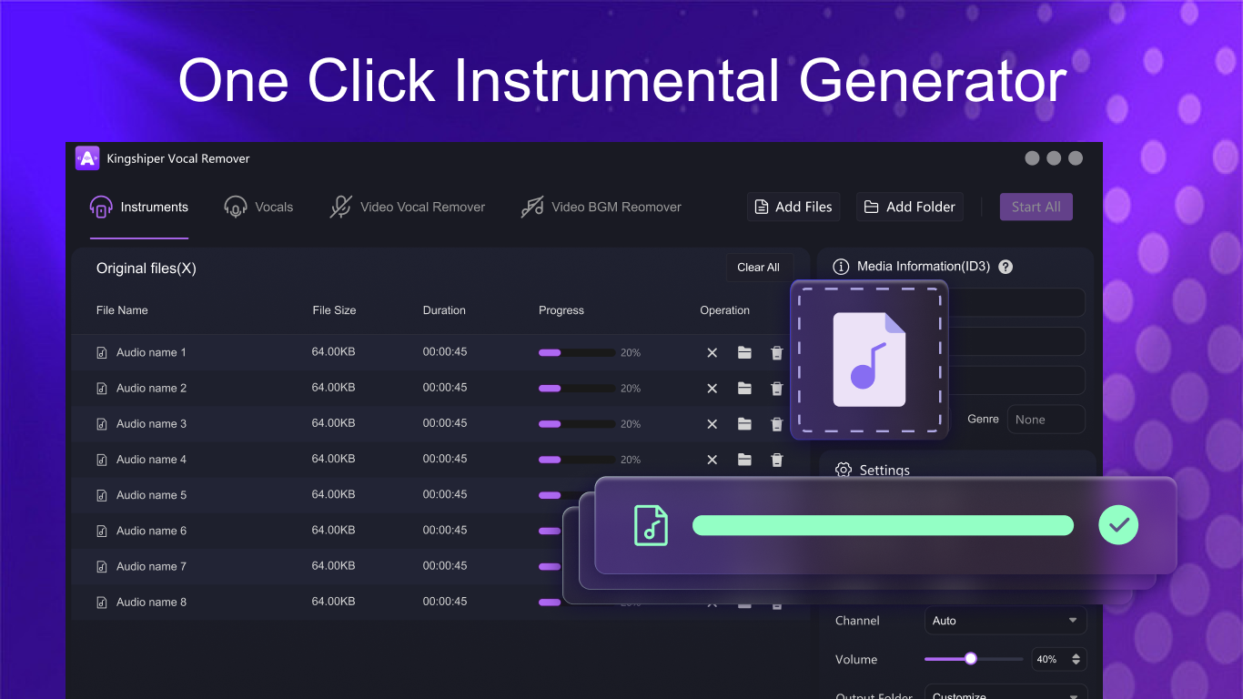The image size is (1243, 699).
Task: Switch to Video BGM Reomover tab
Action: [x=601, y=207]
